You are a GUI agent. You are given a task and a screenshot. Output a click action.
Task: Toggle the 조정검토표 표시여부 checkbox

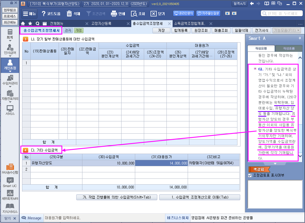pyautogui.click(x=250, y=175)
